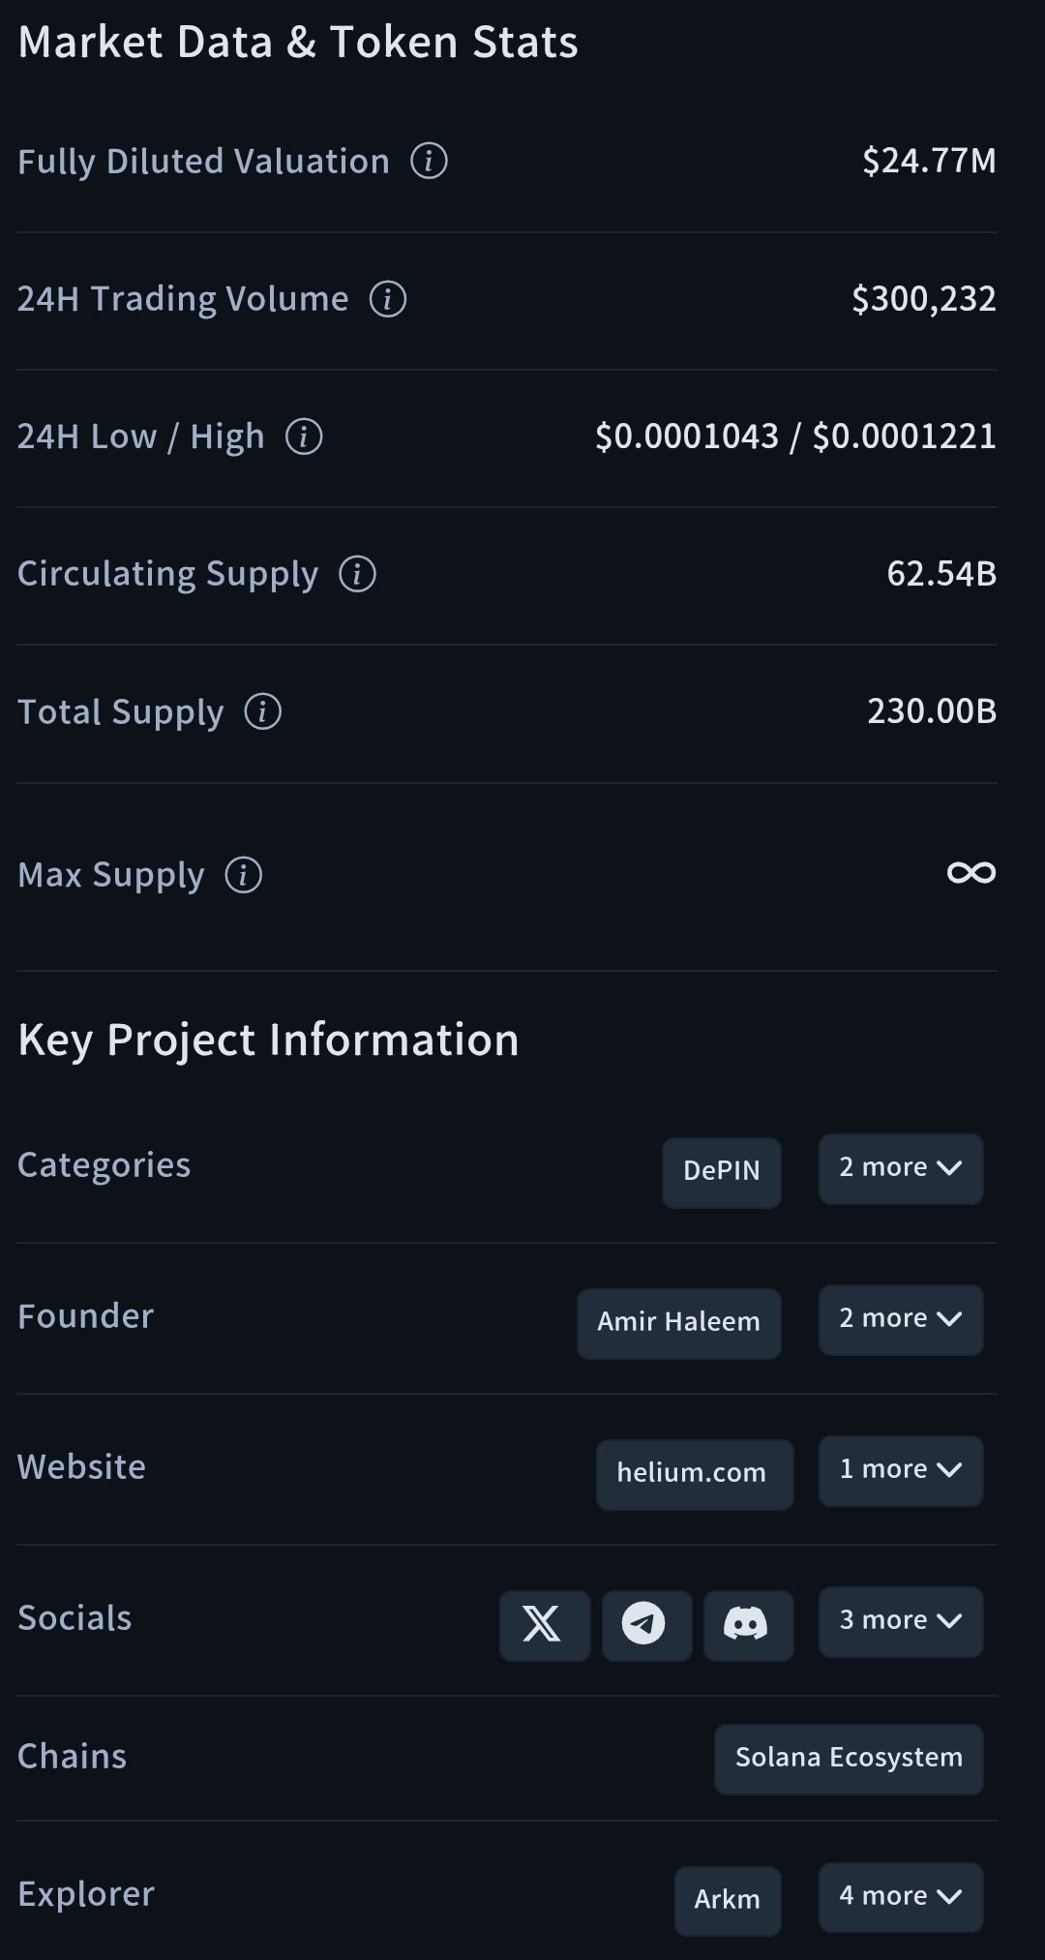Expand Categories "2 more" dropdown

(x=900, y=1168)
